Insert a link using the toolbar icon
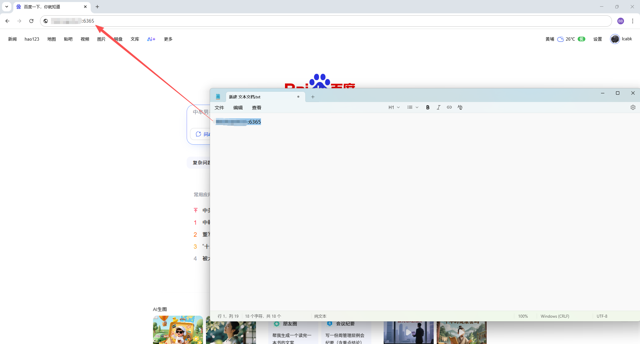The width and height of the screenshot is (640, 344). pos(449,107)
